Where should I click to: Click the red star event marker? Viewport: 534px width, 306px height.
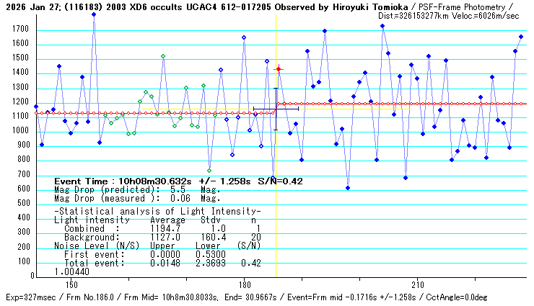coord(279,69)
